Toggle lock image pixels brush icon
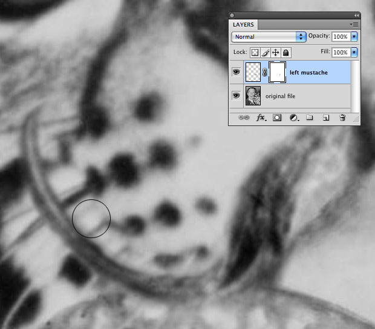The width and height of the screenshot is (375, 329). point(265,53)
